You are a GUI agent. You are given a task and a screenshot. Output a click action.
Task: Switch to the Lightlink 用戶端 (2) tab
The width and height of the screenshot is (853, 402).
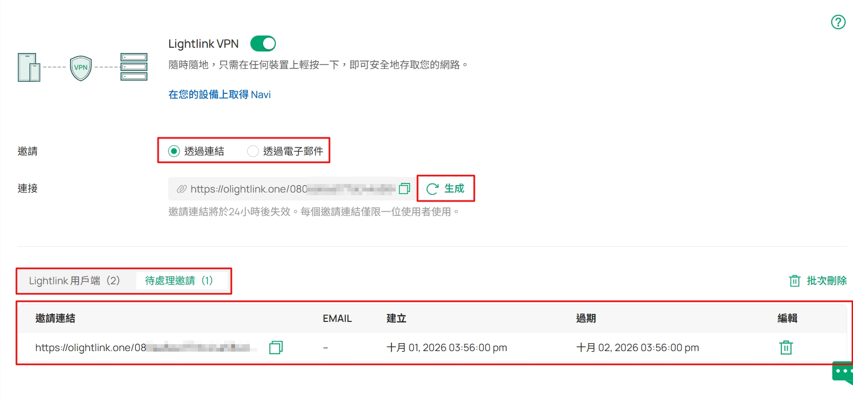point(75,281)
